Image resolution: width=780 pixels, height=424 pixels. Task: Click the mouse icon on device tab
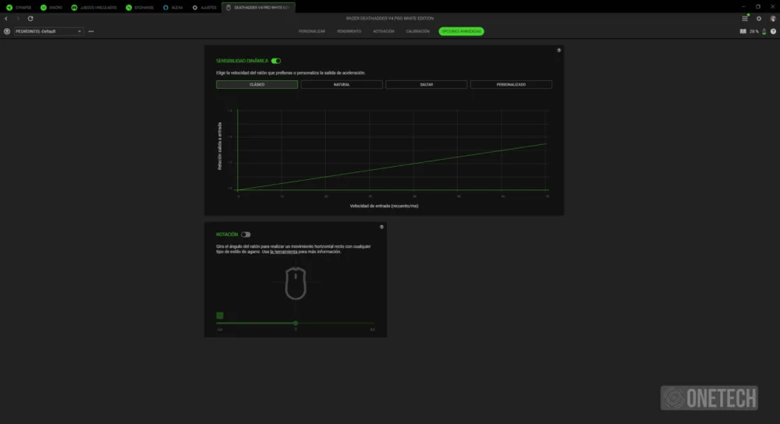(x=229, y=8)
